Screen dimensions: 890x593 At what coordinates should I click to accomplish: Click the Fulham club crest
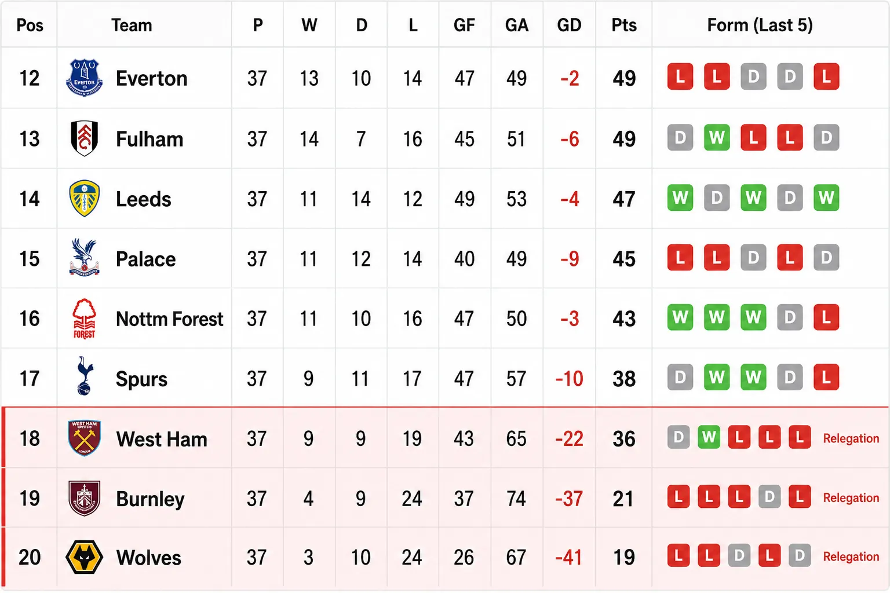pos(84,138)
